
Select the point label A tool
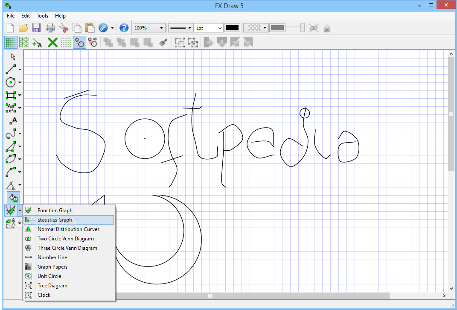13,120
